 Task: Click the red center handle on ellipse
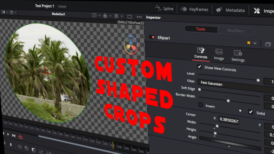tap(45, 72)
